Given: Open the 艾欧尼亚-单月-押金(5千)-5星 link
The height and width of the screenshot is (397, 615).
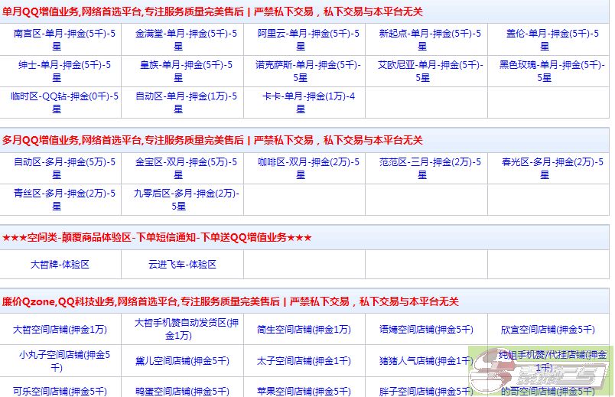Looking at the screenshot, I should (430, 71).
